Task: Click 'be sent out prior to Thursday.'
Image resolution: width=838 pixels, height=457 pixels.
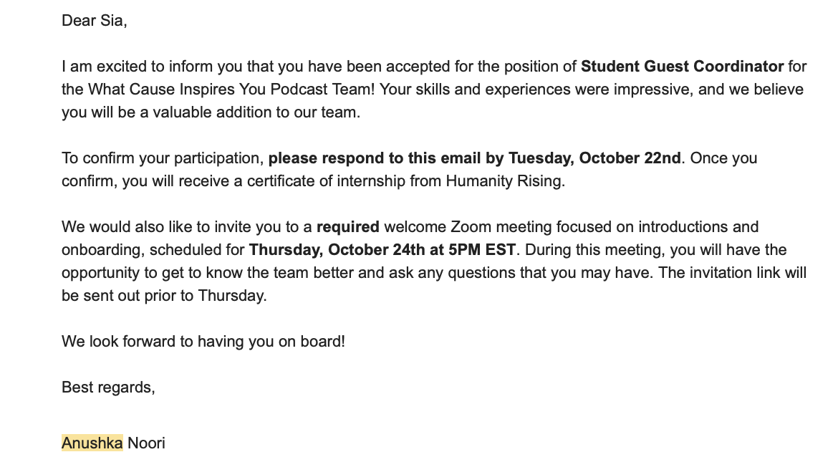Action: 164,296
